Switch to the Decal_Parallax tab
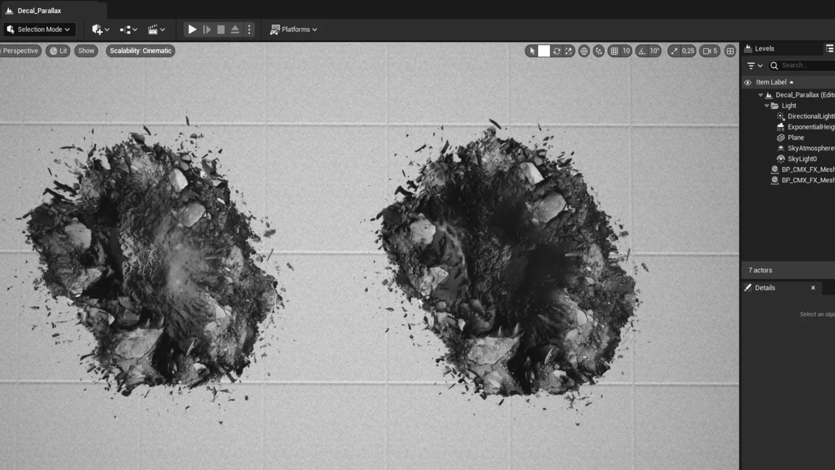This screenshot has height=470, width=835. click(39, 10)
